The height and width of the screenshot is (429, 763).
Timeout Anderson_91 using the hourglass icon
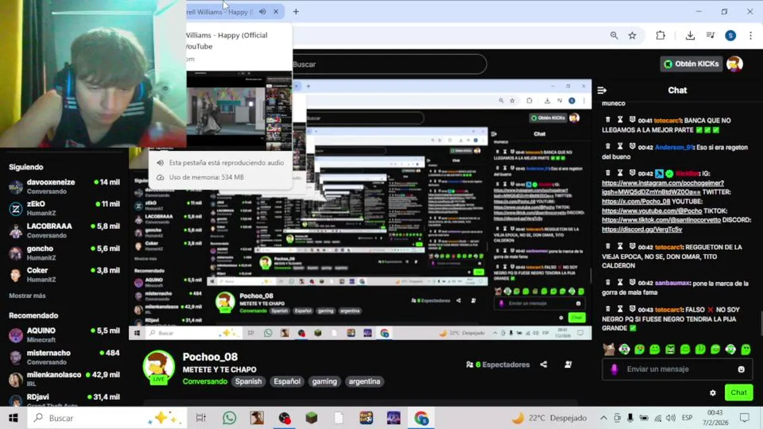click(x=620, y=147)
